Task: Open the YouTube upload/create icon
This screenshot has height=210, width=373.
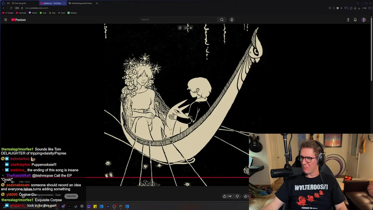Action: 348,20
